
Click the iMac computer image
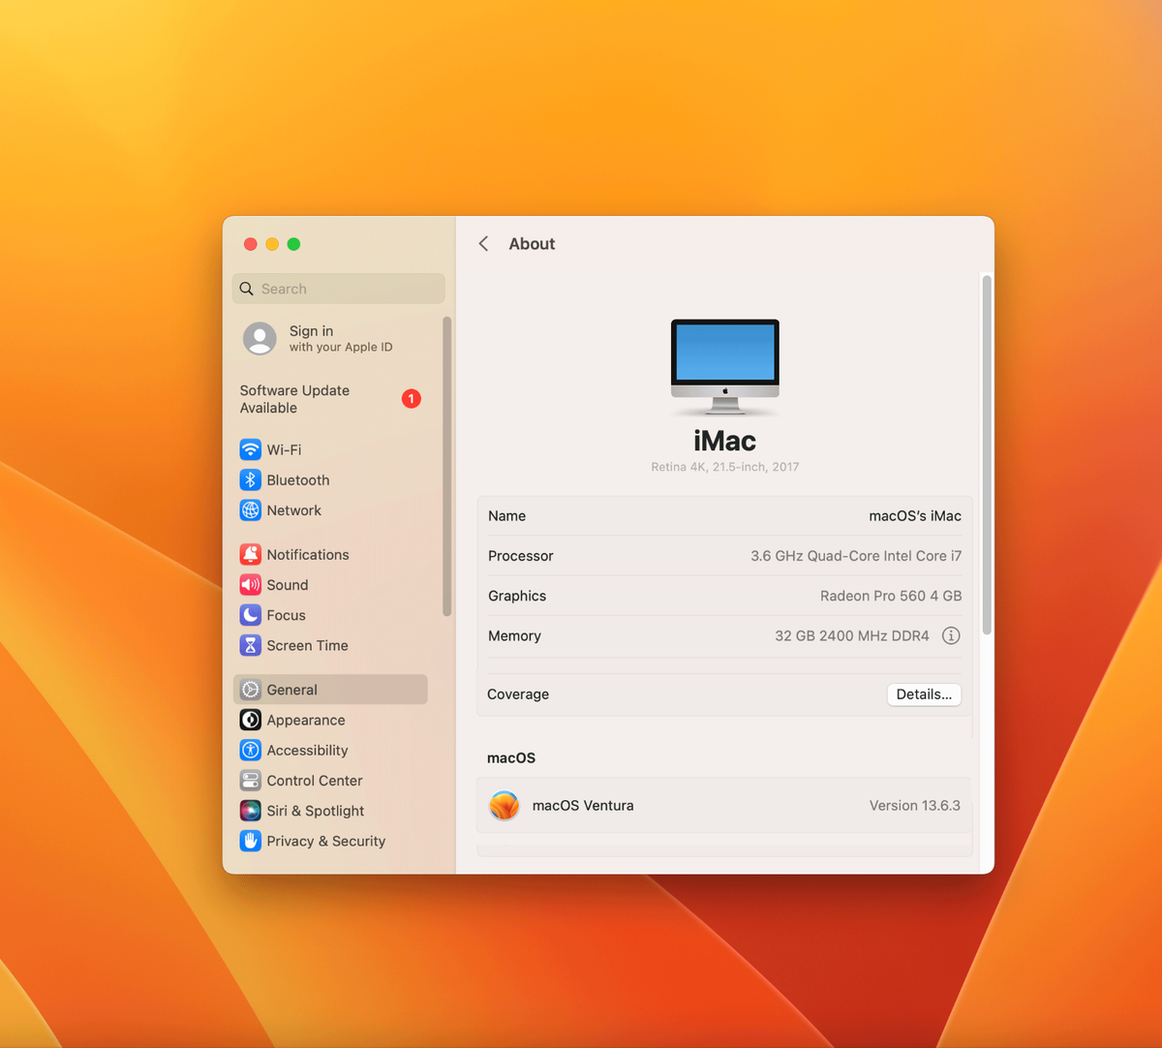(x=725, y=367)
